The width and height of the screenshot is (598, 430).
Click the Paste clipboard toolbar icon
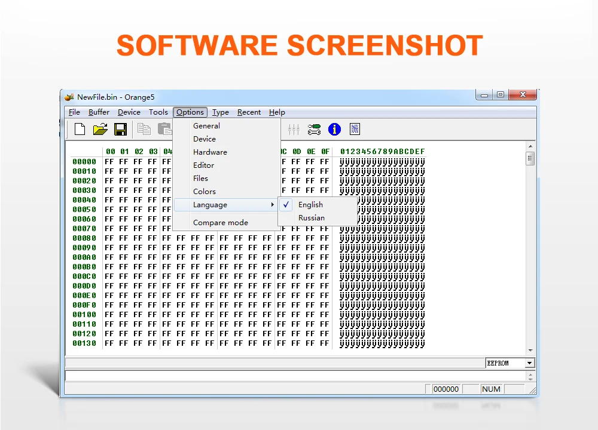[x=165, y=129]
